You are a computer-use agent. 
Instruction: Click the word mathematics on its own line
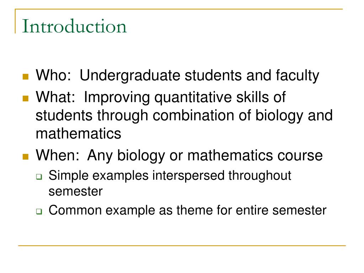tap(79, 134)
